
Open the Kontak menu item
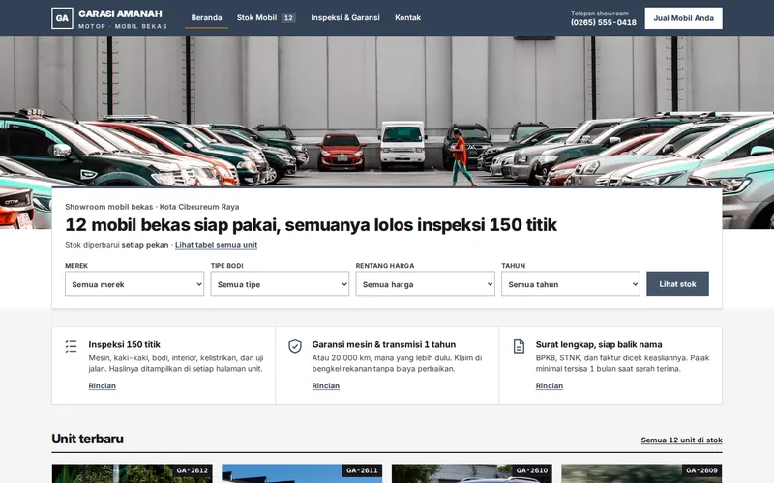[407, 17]
